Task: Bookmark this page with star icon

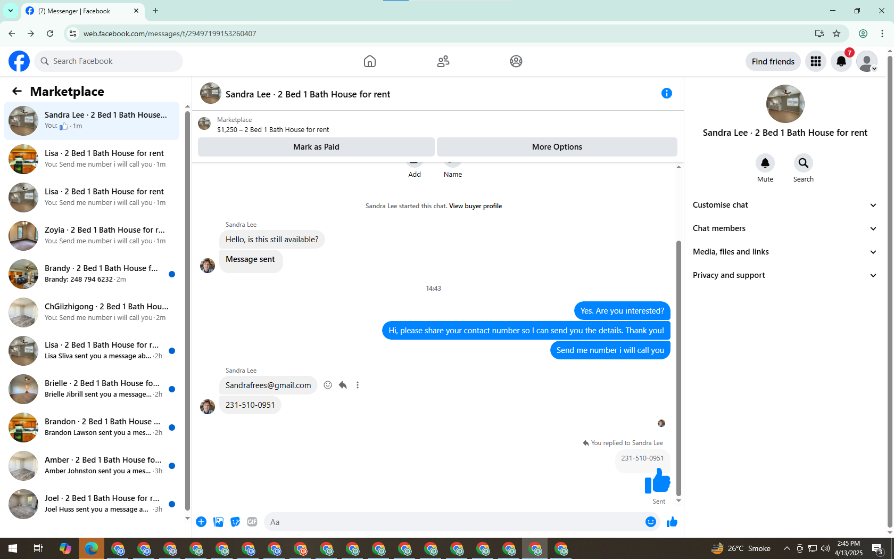Action: [837, 34]
